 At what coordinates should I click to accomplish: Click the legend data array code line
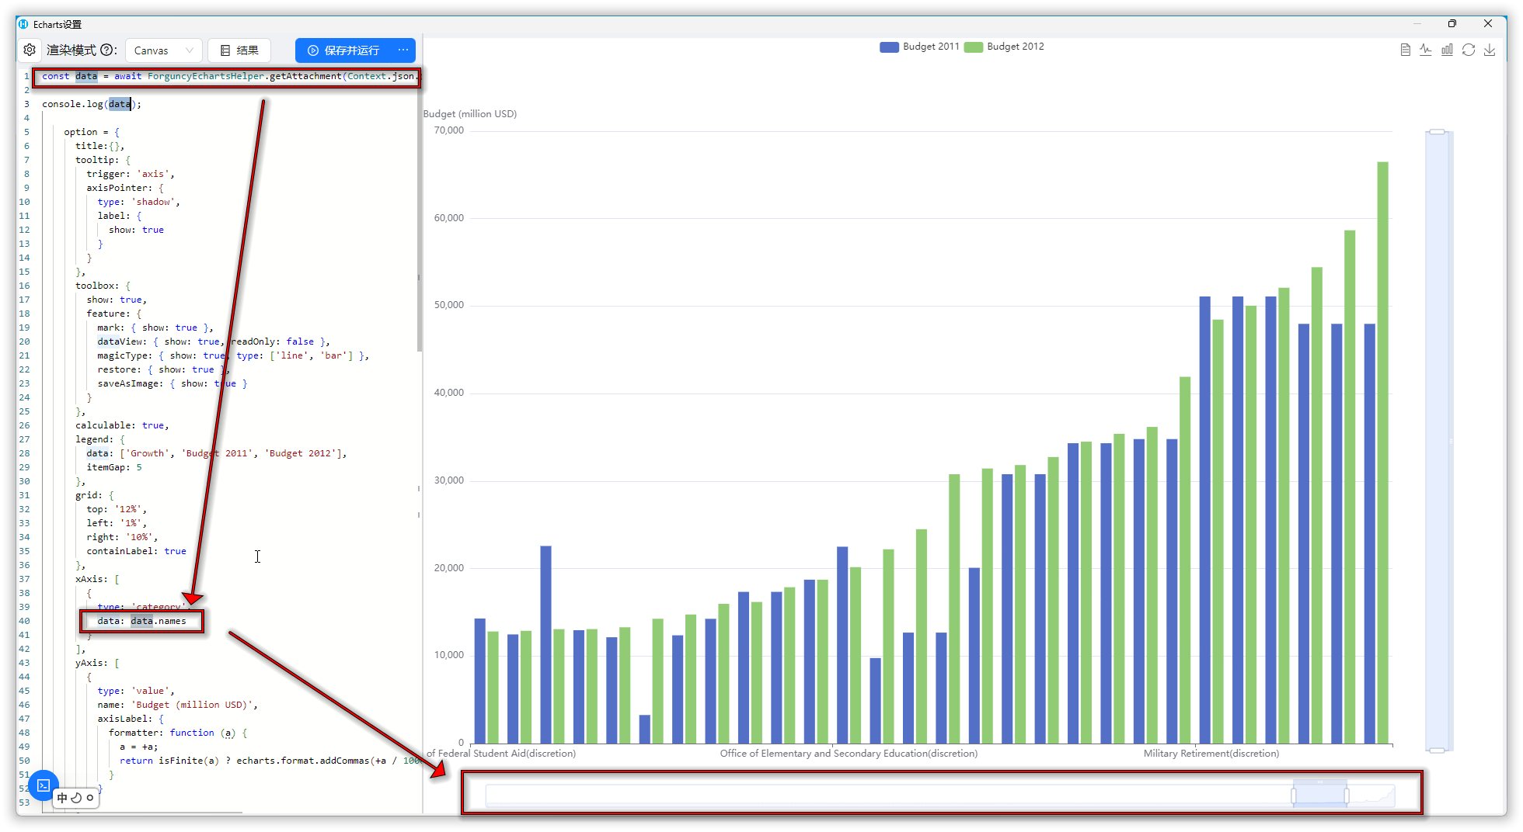pyautogui.click(x=217, y=453)
